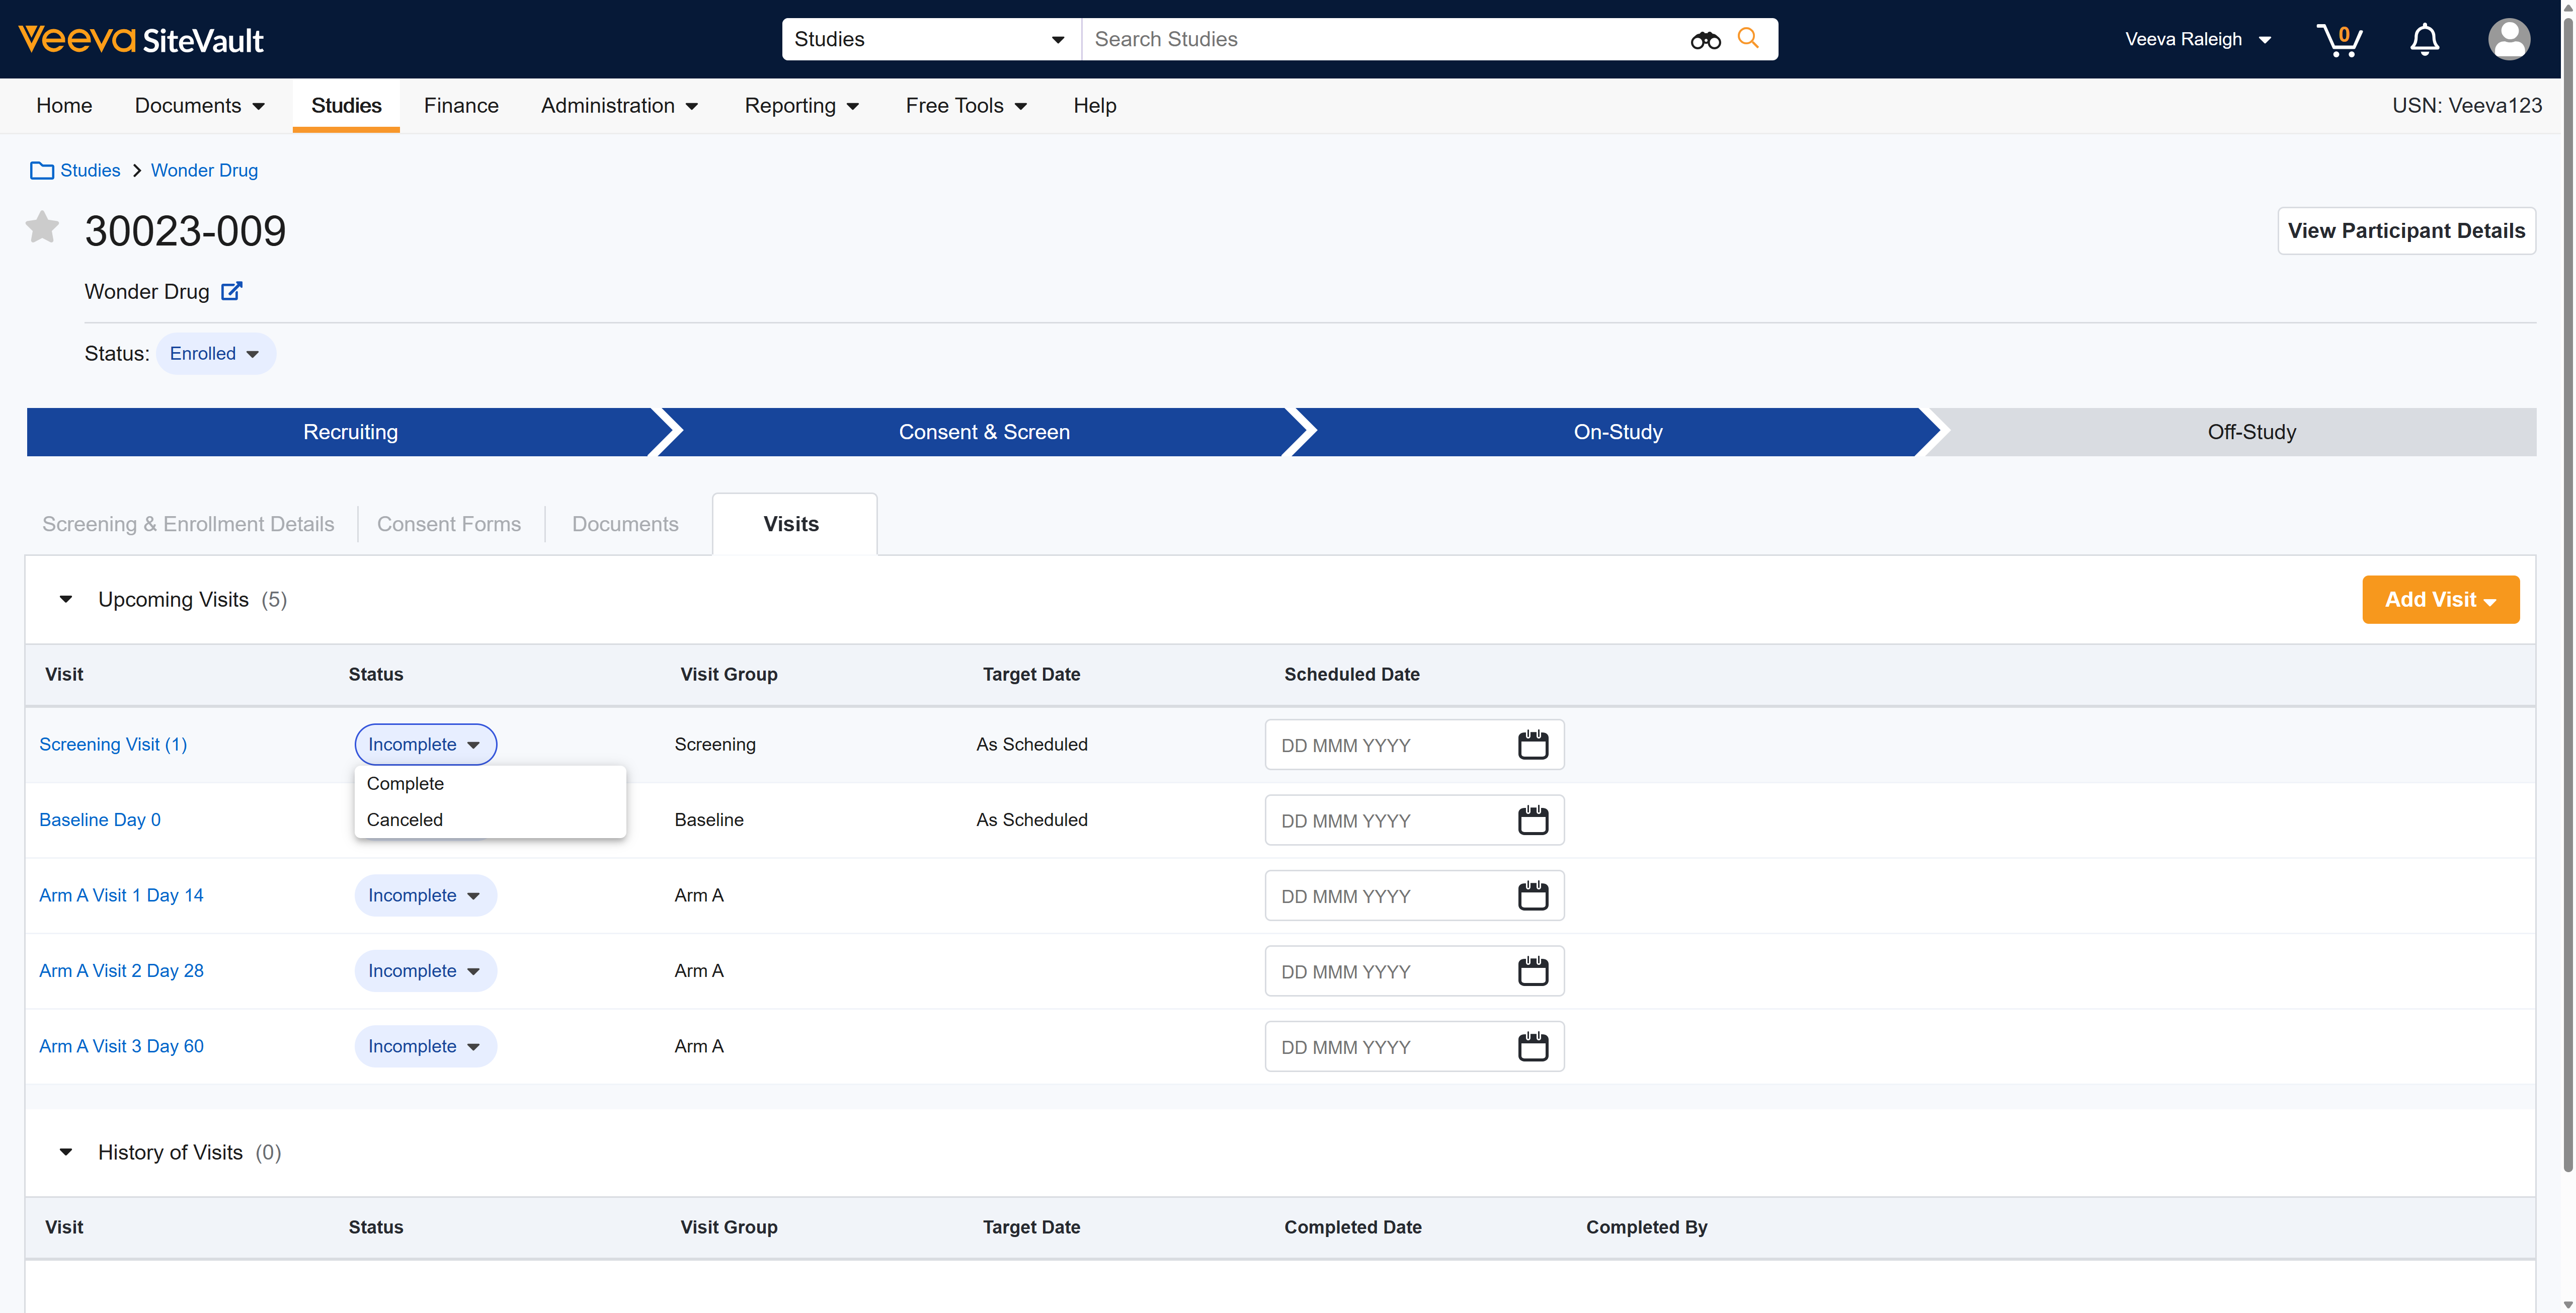Open the calendar picker for Arm A Visit 3
This screenshot has height=1313, width=2576.
[1533, 1046]
